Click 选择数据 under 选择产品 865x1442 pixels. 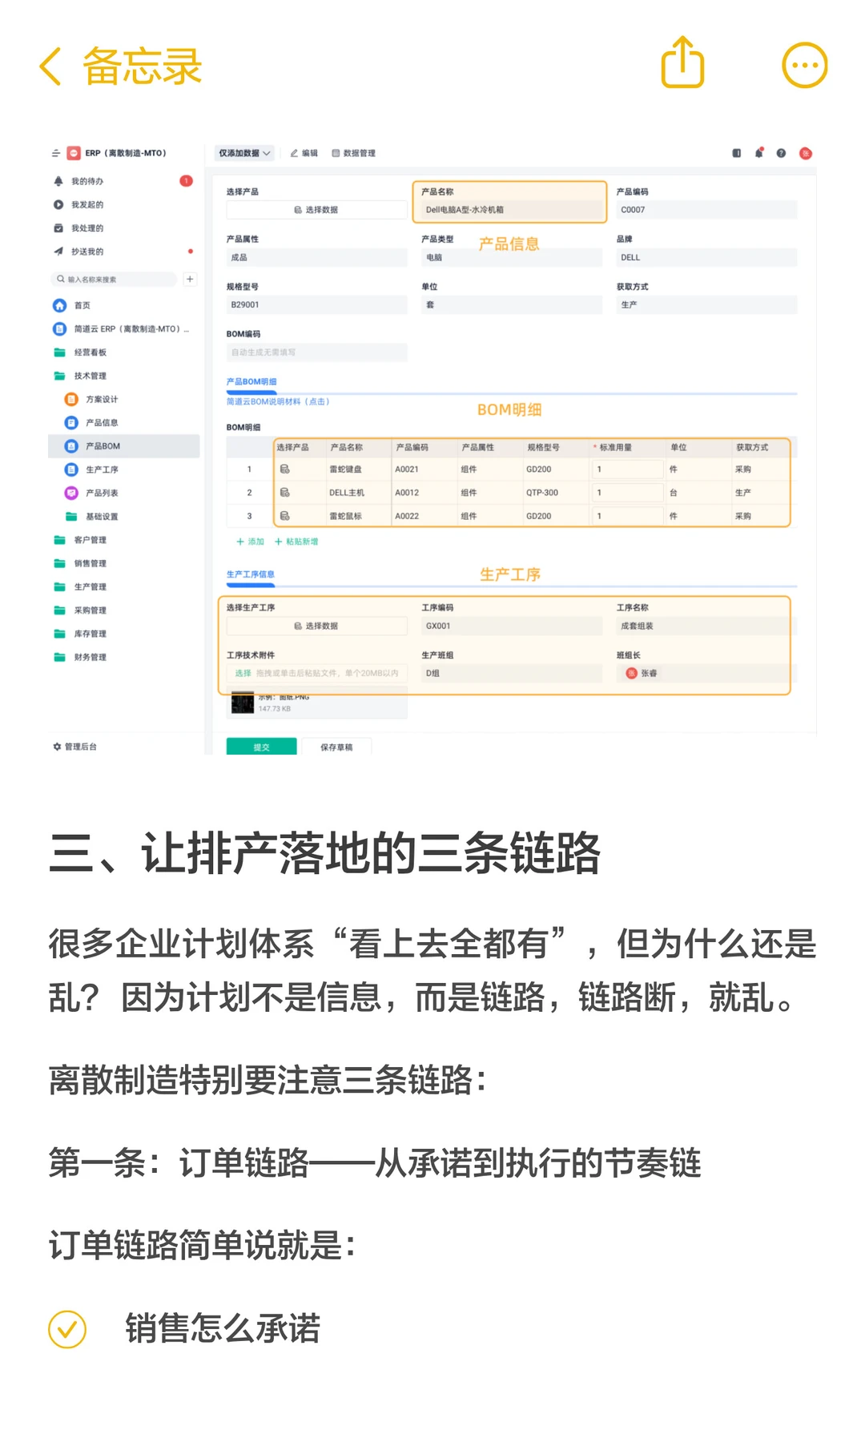point(316,210)
